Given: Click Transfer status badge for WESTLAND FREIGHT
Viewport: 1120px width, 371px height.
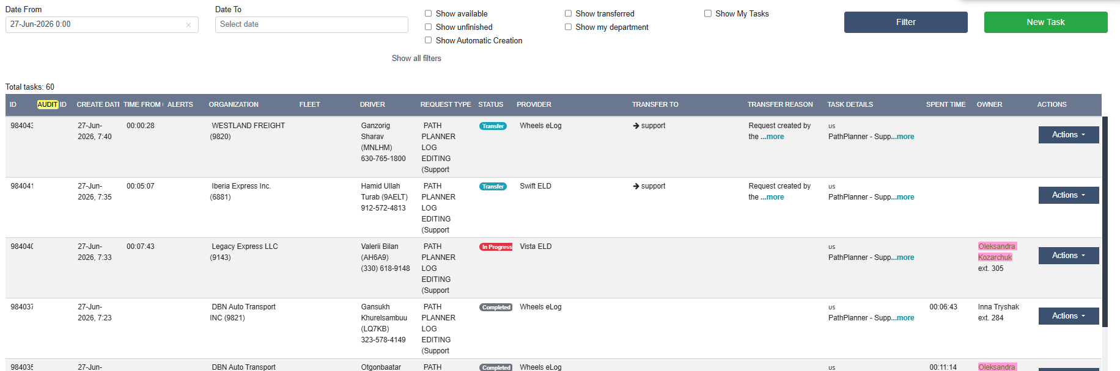Looking at the screenshot, I should point(493,126).
